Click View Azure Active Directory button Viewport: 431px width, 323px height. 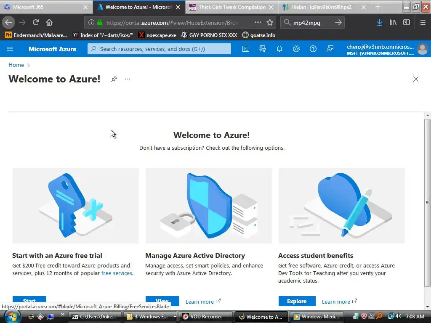[162, 300]
